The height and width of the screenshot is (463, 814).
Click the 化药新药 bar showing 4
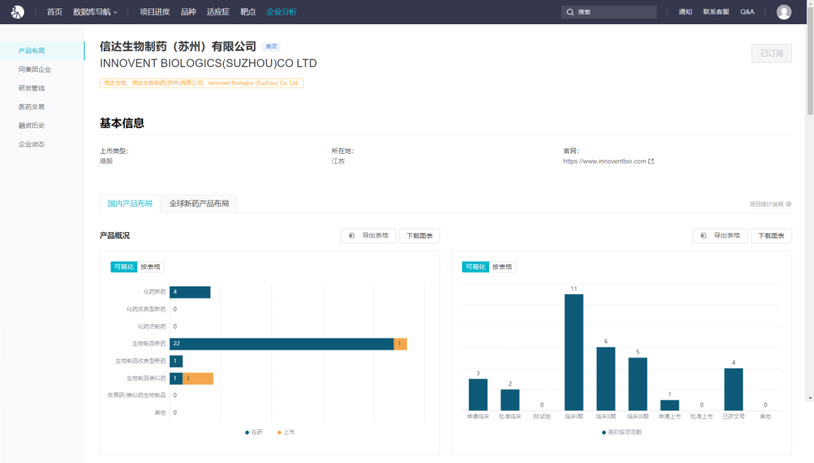tap(190, 292)
